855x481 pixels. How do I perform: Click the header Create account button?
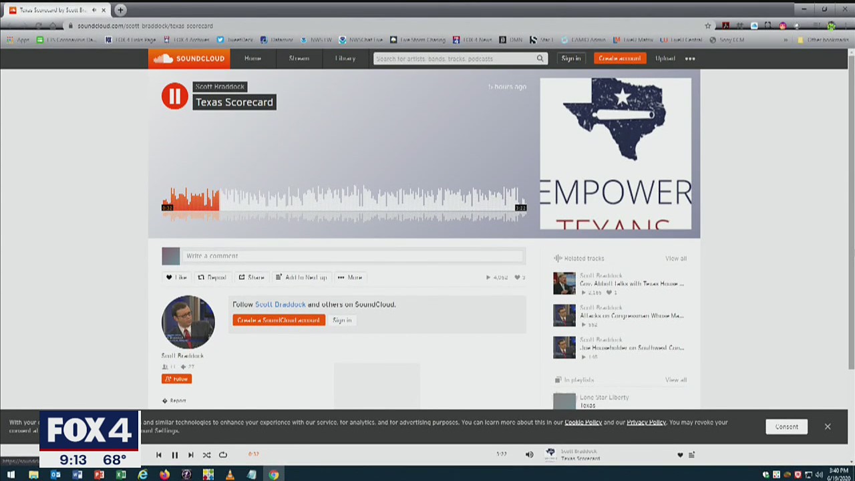[x=619, y=58]
